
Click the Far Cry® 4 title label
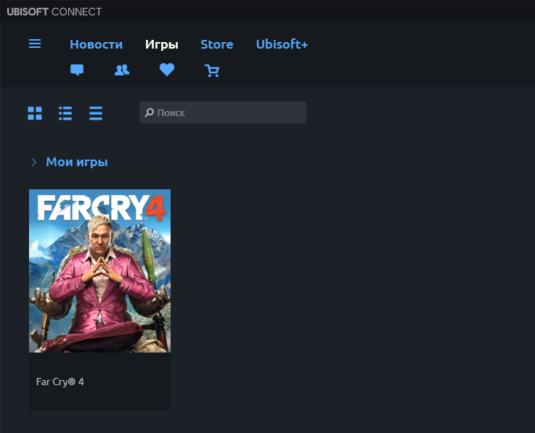(x=60, y=382)
